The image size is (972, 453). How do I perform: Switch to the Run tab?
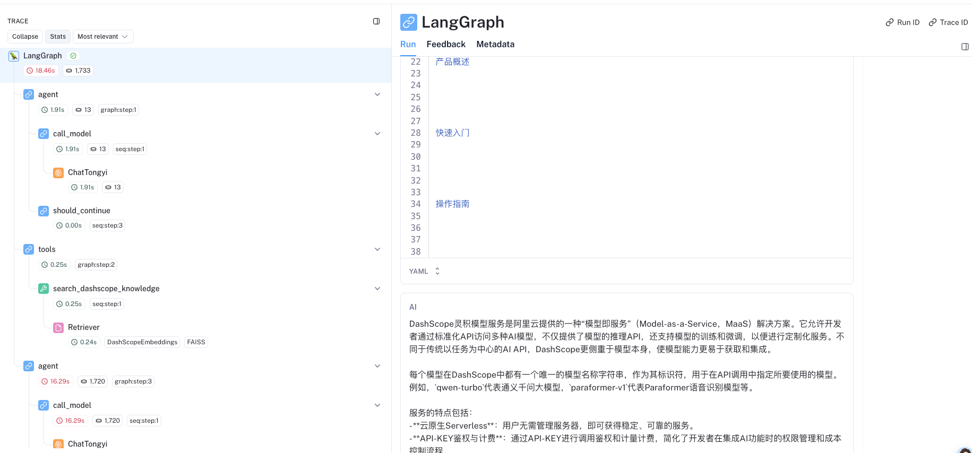coord(408,45)
